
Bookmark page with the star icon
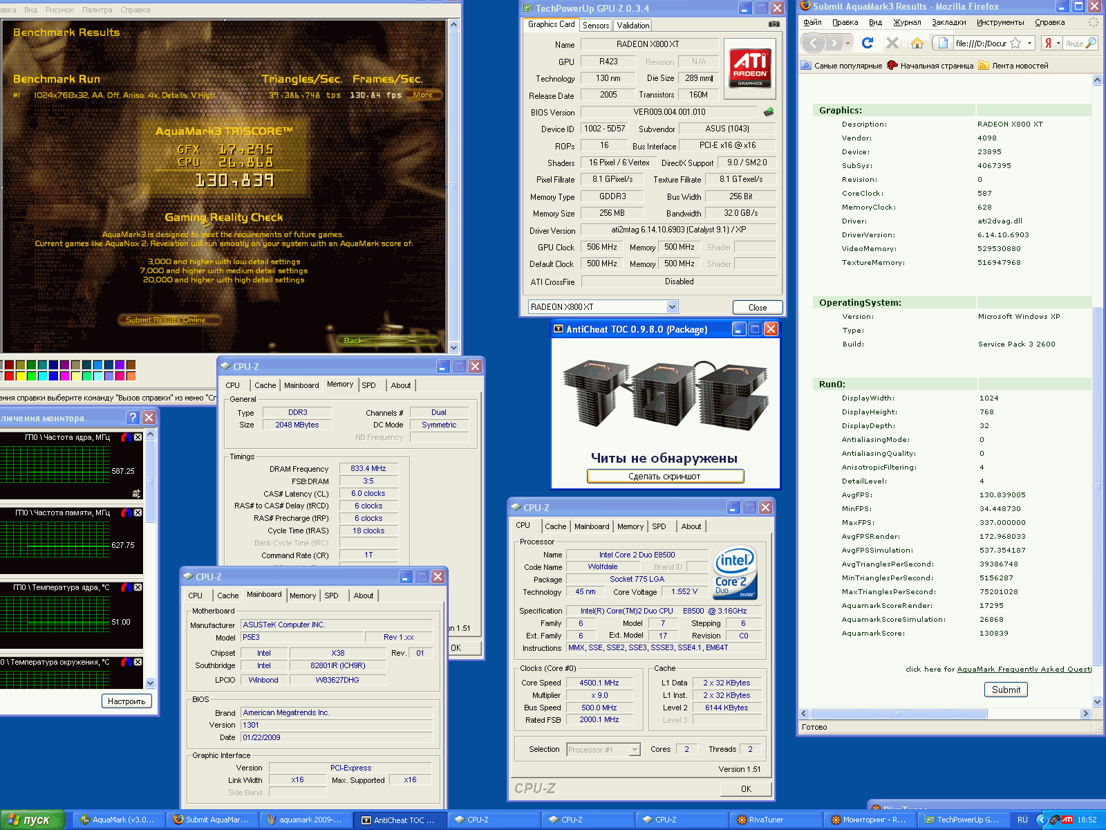[x=1015, y=43]
